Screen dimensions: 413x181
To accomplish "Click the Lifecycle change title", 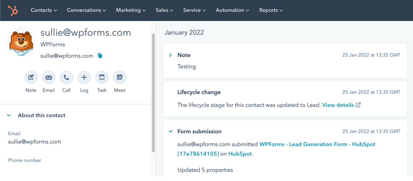I will point(199,92).
